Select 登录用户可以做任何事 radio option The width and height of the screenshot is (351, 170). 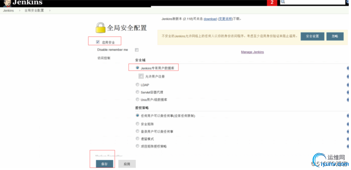tap(137, 131)
